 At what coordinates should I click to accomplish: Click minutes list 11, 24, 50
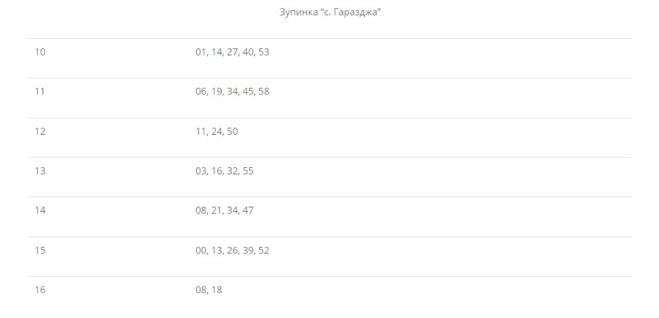coord(217,131)
